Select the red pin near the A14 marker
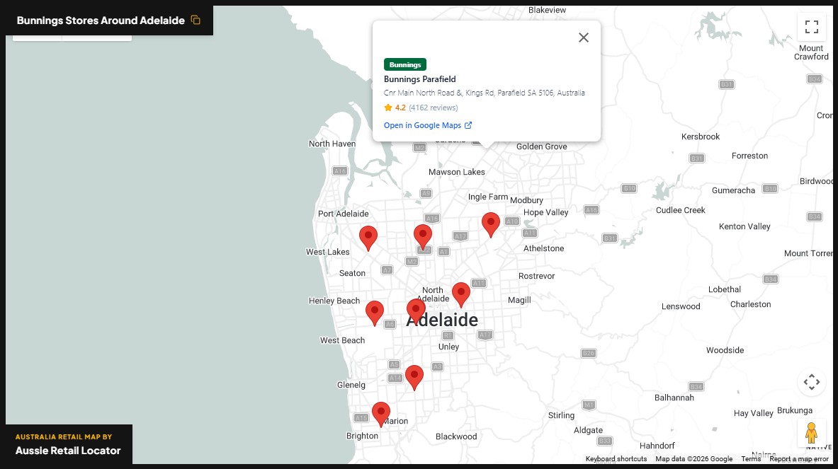Screen dimensions: 838x469 point(414,378)
